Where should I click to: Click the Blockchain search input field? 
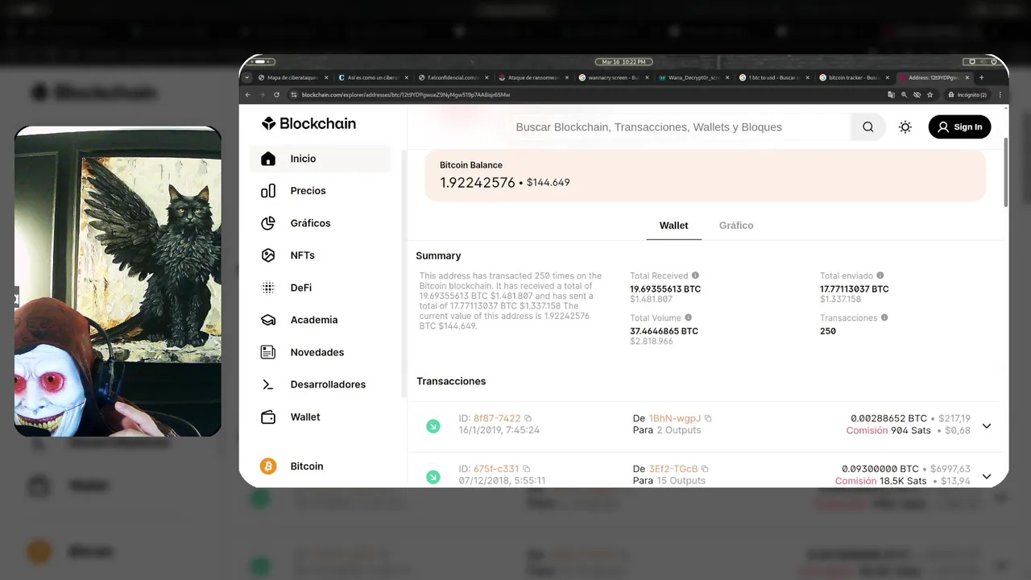(677, 127)
